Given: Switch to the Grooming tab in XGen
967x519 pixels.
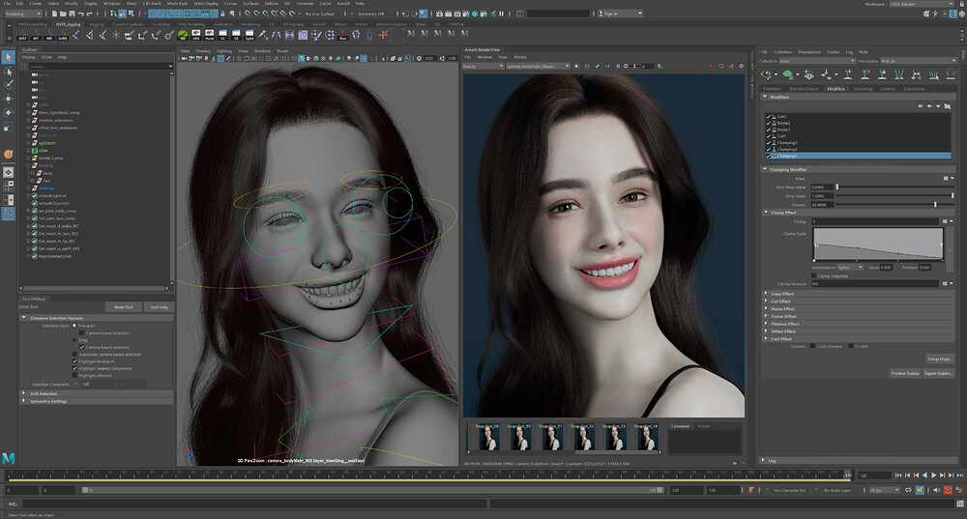Looking at the screenshot, I should (863, 89).
